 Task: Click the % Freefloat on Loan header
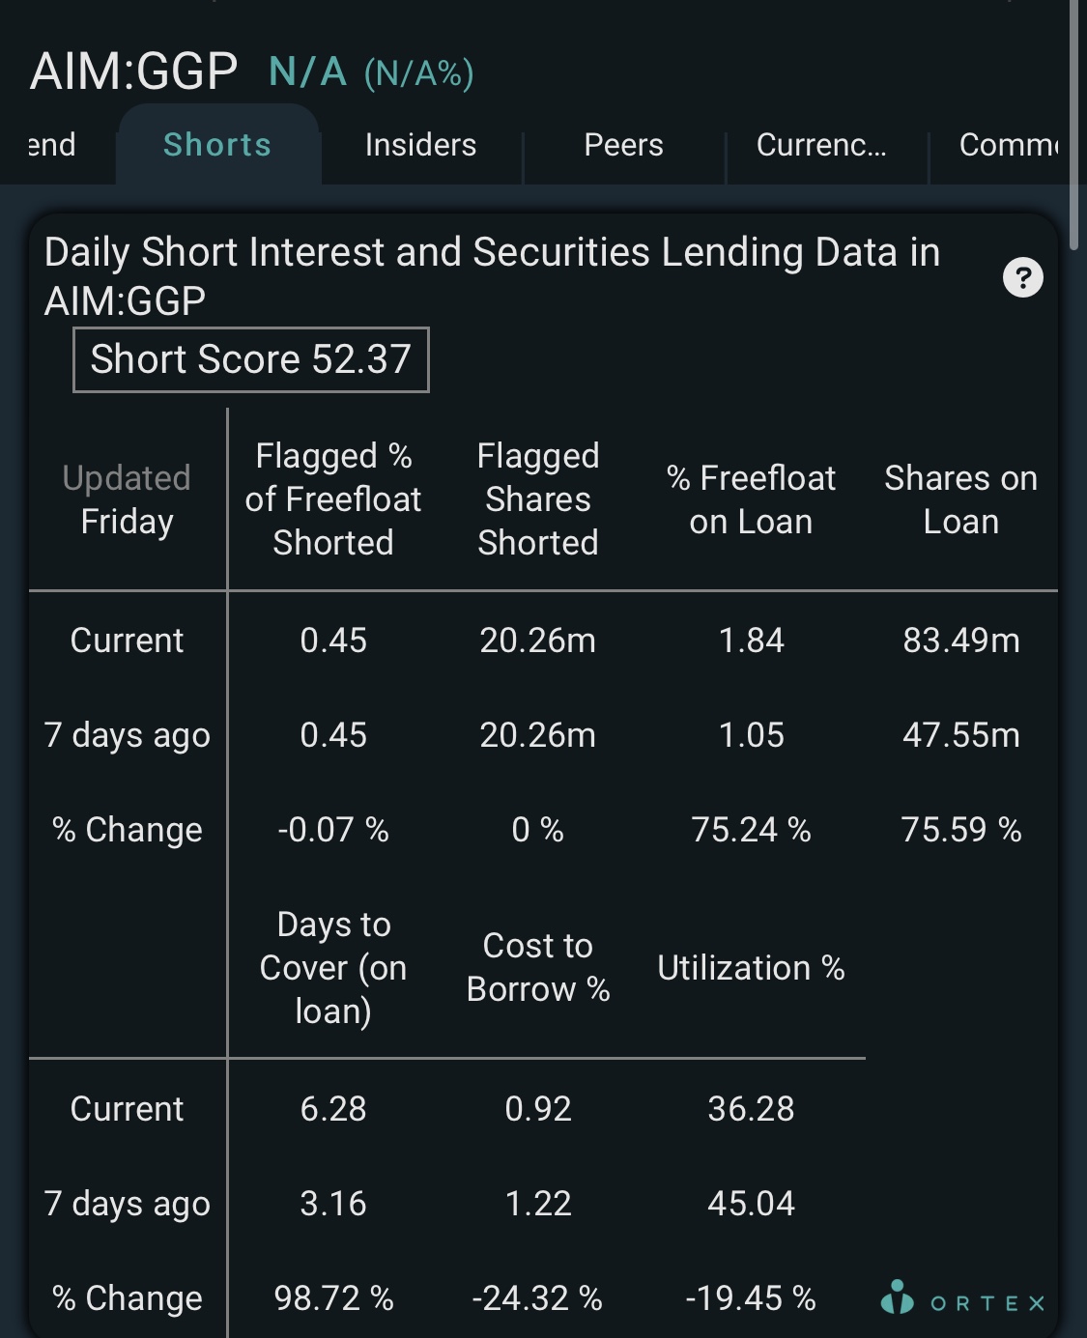tap(752, 499)
